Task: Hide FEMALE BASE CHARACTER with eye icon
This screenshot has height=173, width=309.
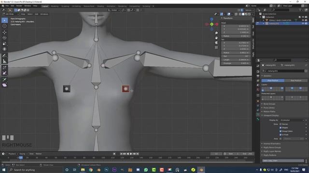Action: click(303, 20)
